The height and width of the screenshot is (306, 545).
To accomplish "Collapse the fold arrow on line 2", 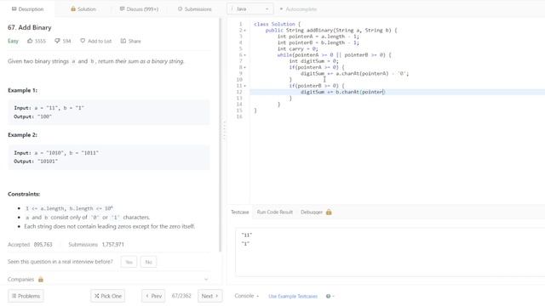I will tap(244, 31).
